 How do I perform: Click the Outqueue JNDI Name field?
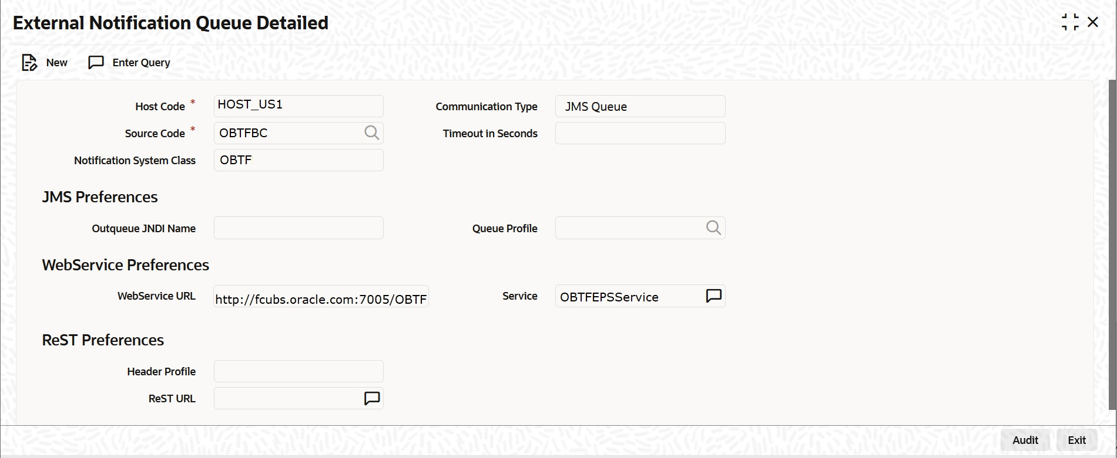coord(298,228)
